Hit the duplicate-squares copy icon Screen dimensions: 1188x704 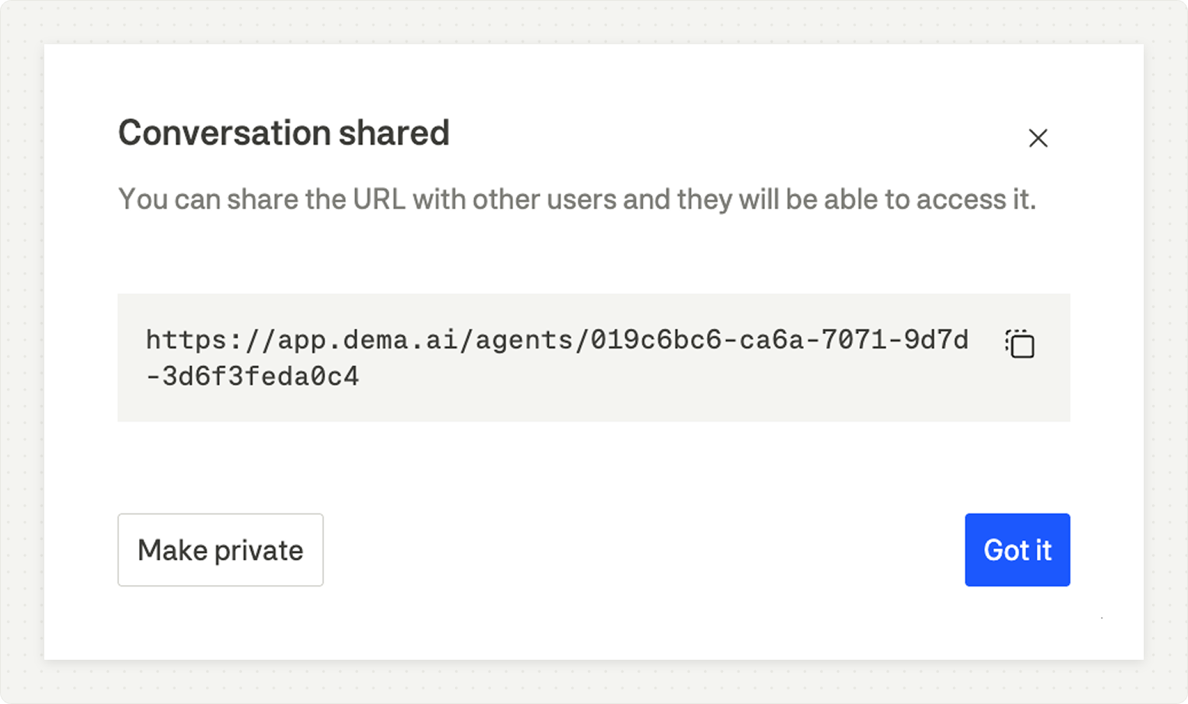1020,344
